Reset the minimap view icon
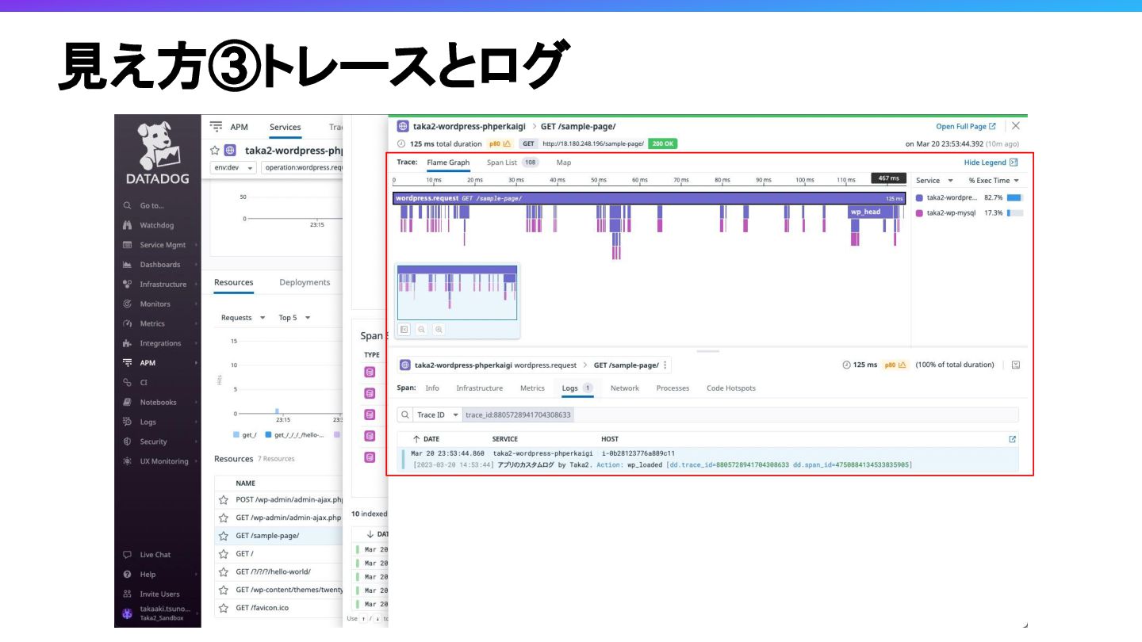The image size is (1142, 642). point(404,330)
